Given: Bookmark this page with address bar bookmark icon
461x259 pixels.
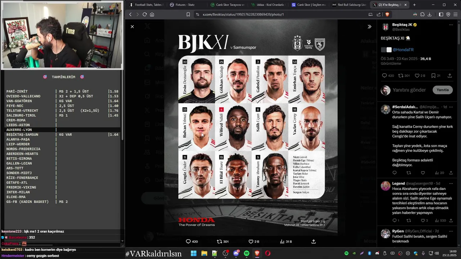Looking at the screenshot, I should click(188, 14).
